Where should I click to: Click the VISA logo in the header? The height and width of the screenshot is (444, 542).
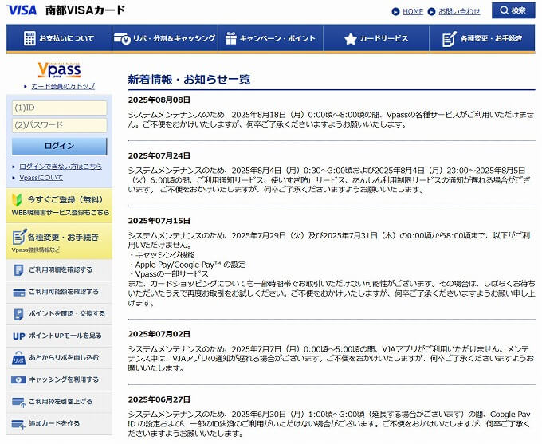(x=22, y=10)
